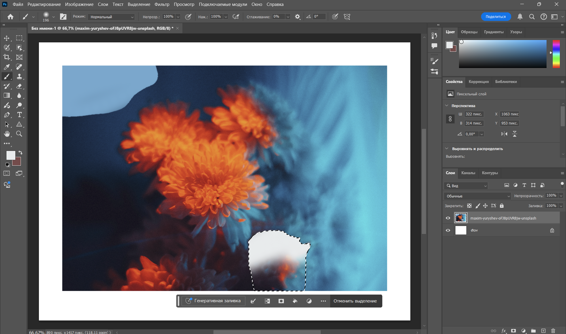Hide the maxim-yuryshev layer visibility
The width and height of the screenshot is (566, 334).
[x=448, y=218]
